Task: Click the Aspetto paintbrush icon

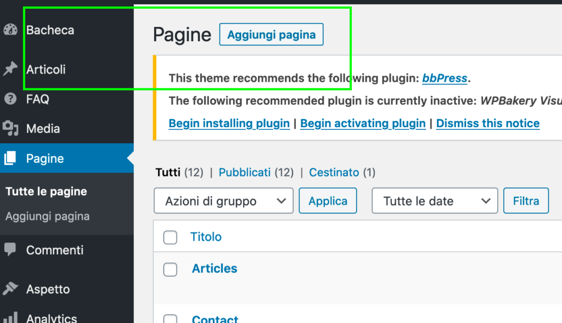Action: click(10, 289)
